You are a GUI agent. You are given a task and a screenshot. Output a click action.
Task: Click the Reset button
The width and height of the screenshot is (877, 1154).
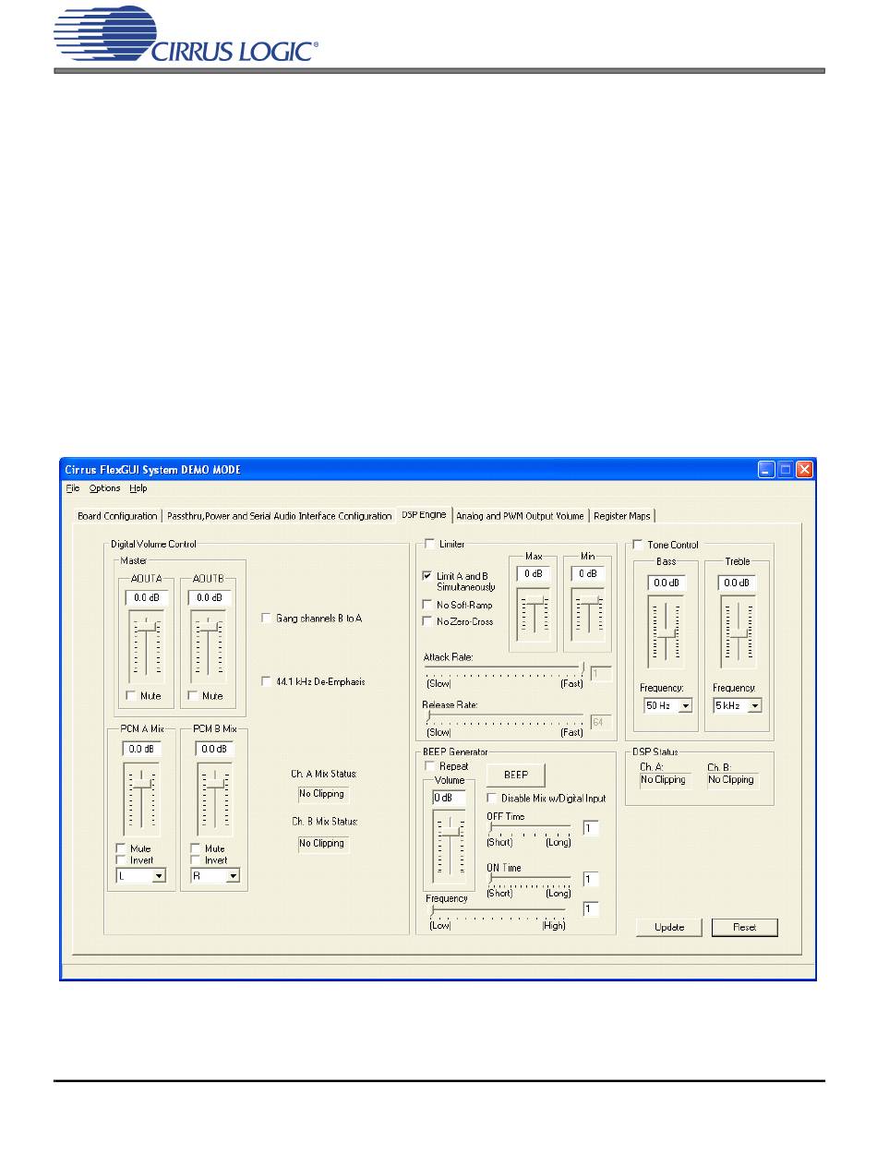pos(744,927)
